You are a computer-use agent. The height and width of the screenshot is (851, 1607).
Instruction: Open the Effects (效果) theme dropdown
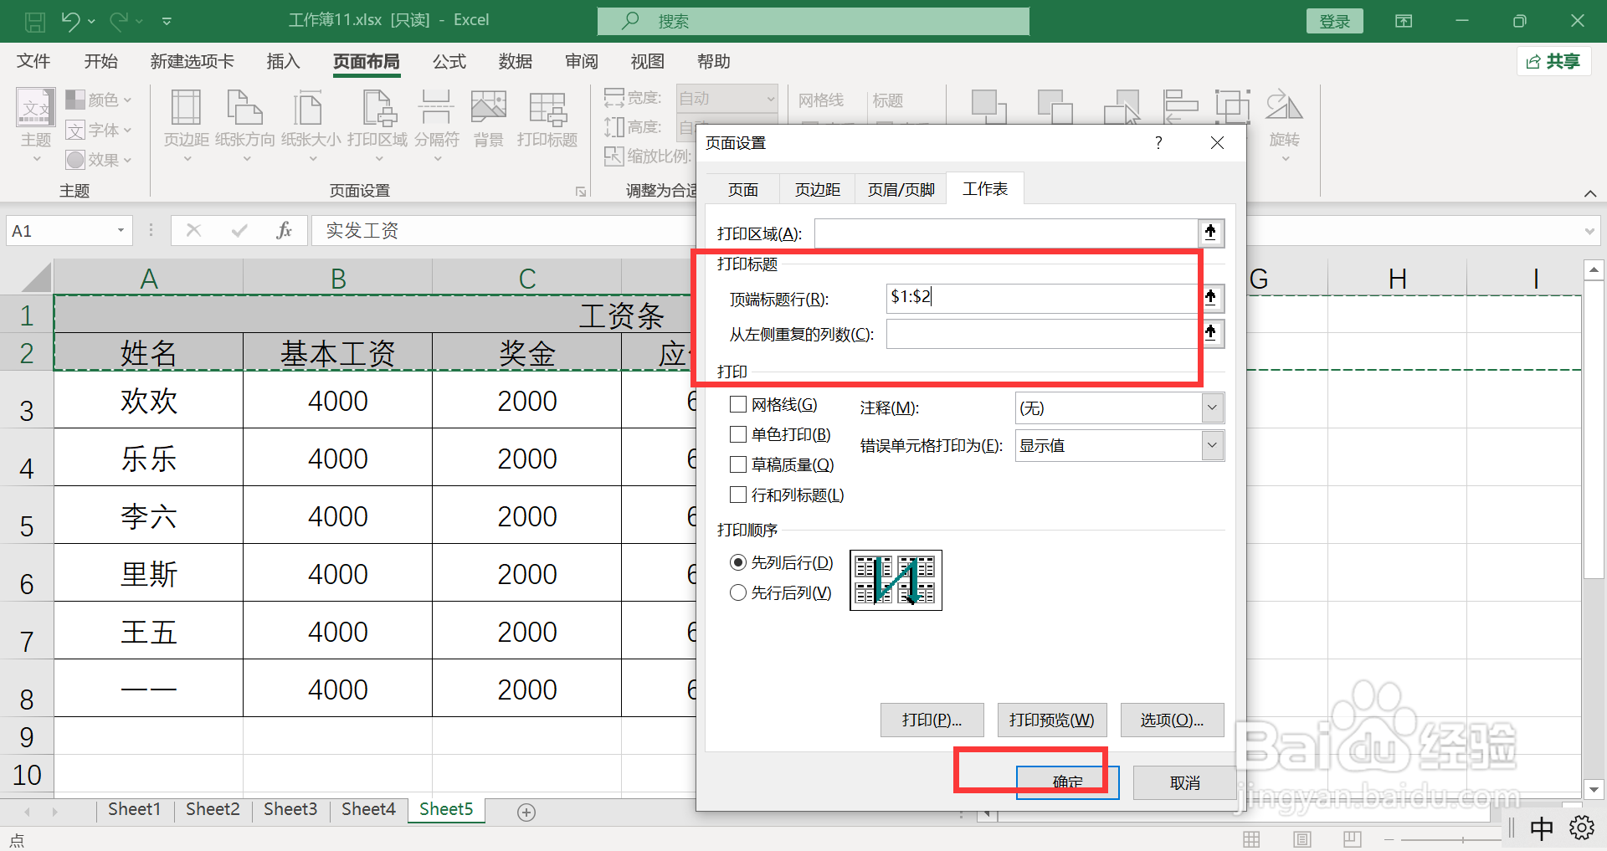(100, 159)
